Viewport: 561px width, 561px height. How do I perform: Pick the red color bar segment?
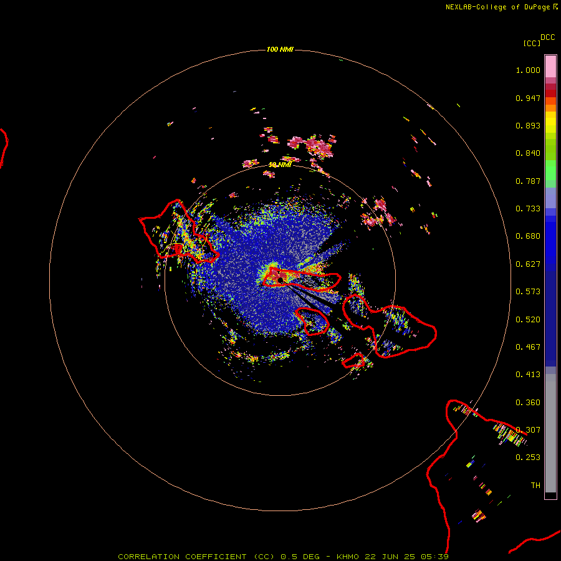click(550, 93)
